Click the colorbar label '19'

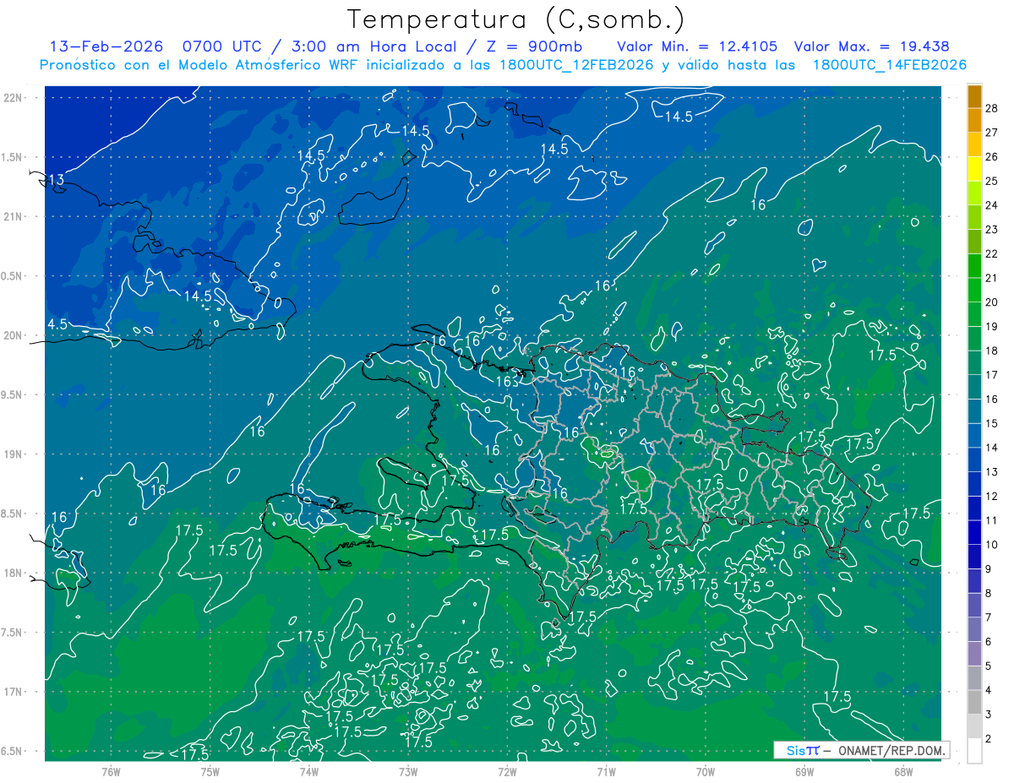tap(991, 327)
